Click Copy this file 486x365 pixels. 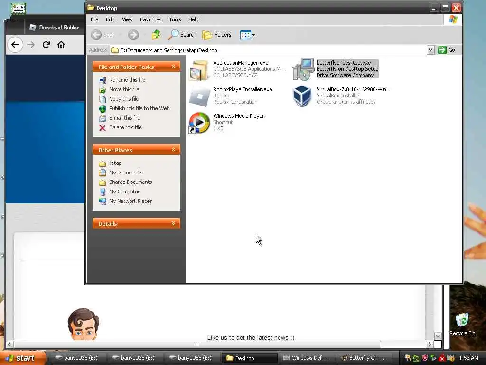click(x=124, y=99)
